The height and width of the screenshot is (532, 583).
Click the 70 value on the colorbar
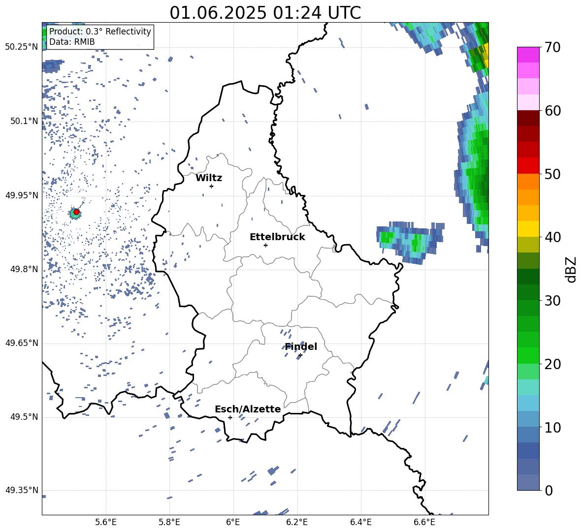(552, 48)
